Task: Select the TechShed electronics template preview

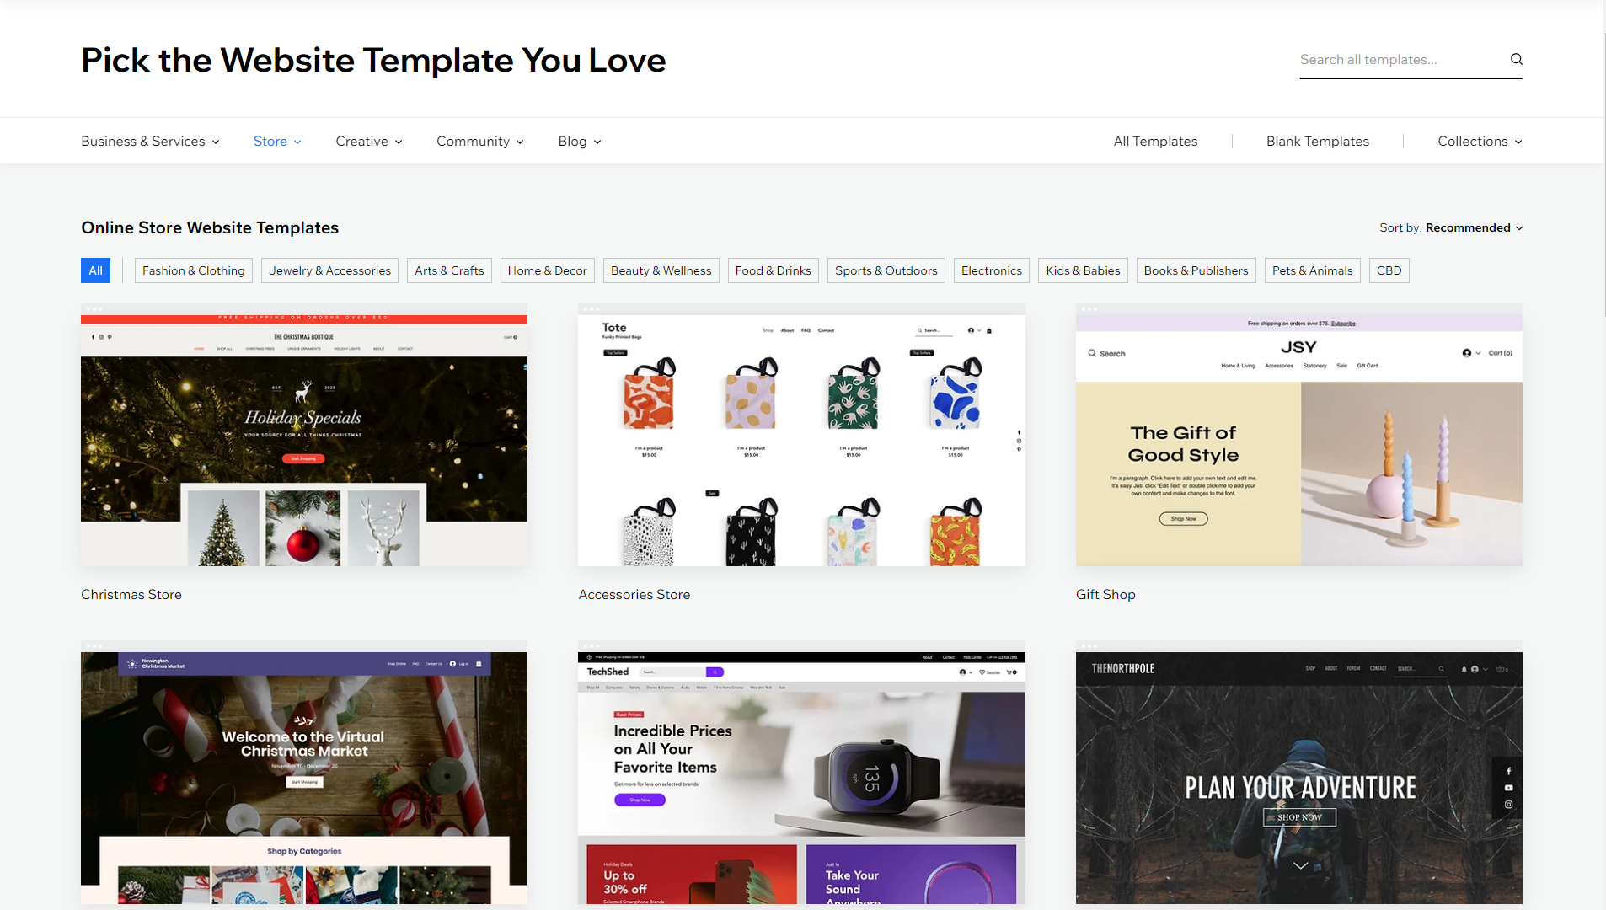Action: tap(801, 773)
